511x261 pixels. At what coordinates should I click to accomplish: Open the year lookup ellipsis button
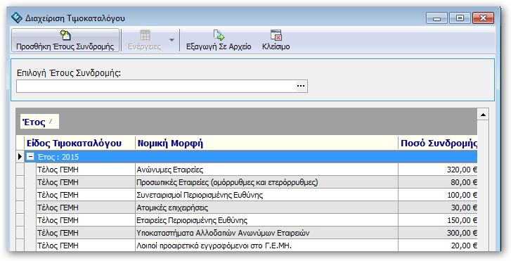tap(301, 86)
